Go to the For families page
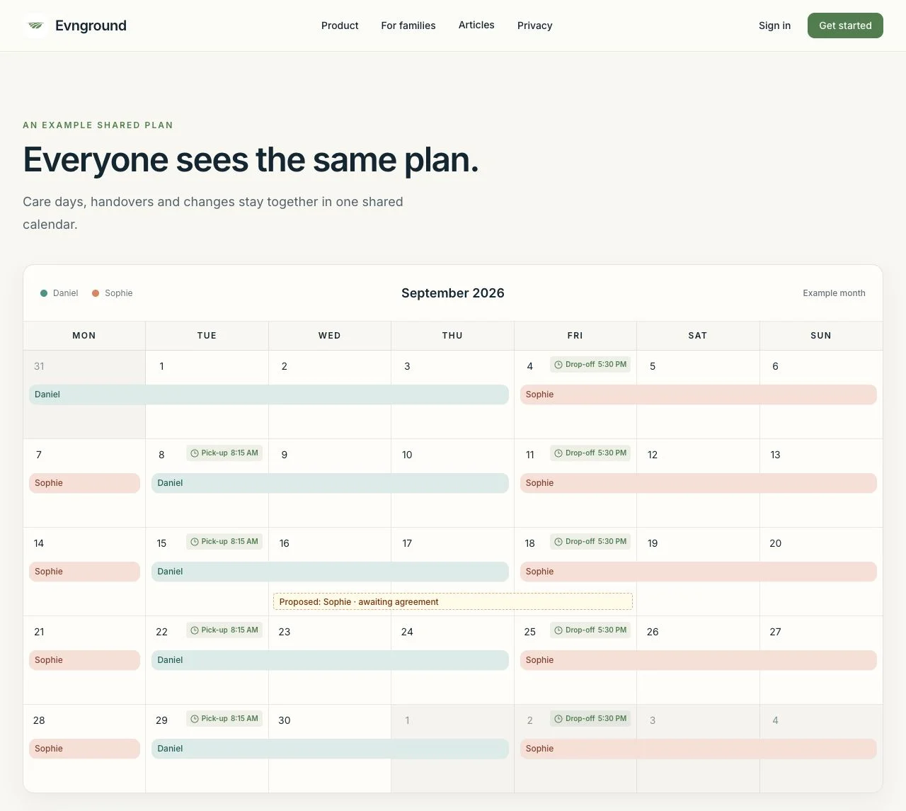This screenshot has width=906, height=811. 408,25
